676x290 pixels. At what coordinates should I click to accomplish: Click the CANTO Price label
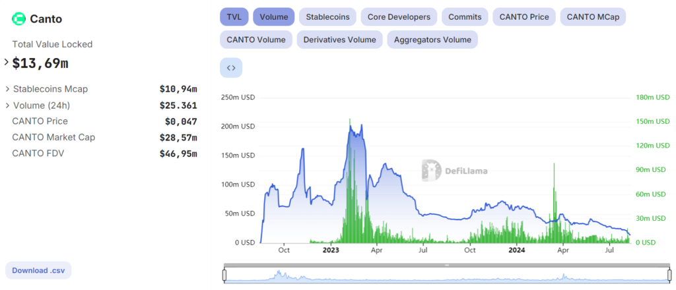[40, 121]
